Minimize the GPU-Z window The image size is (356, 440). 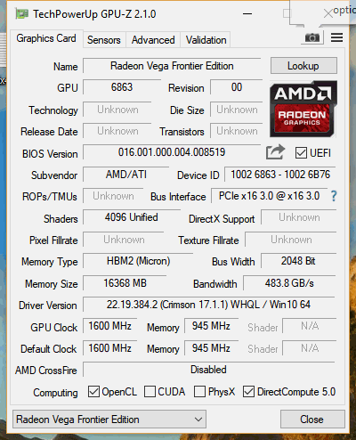247,13
